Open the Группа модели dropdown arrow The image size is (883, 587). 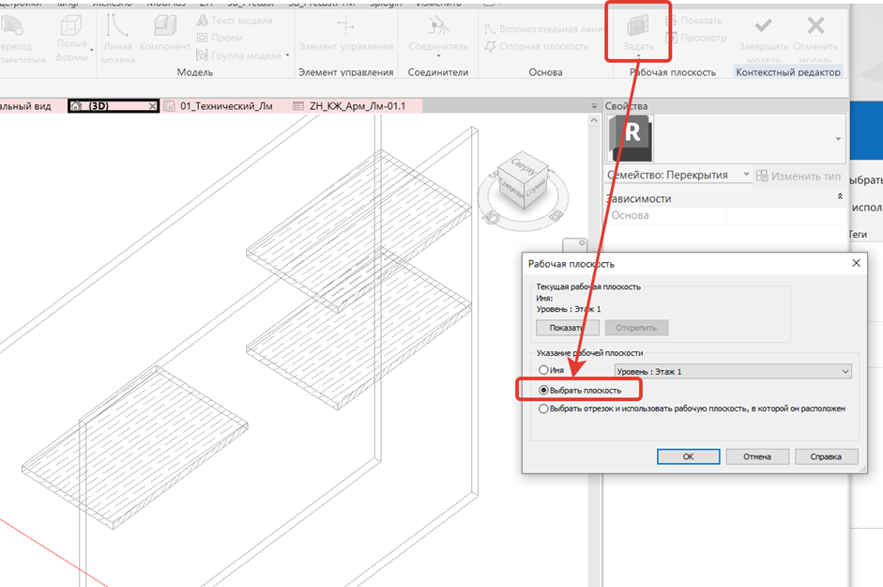pos(287,55)
